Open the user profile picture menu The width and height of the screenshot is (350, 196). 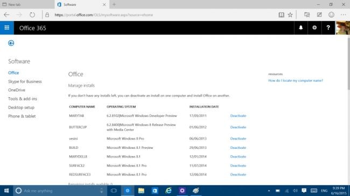pyautogui.click(x=342, y=27)
